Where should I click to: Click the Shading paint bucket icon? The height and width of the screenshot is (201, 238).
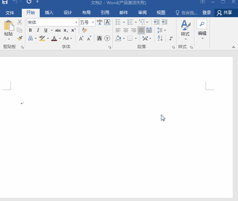(x=118, y=38)
